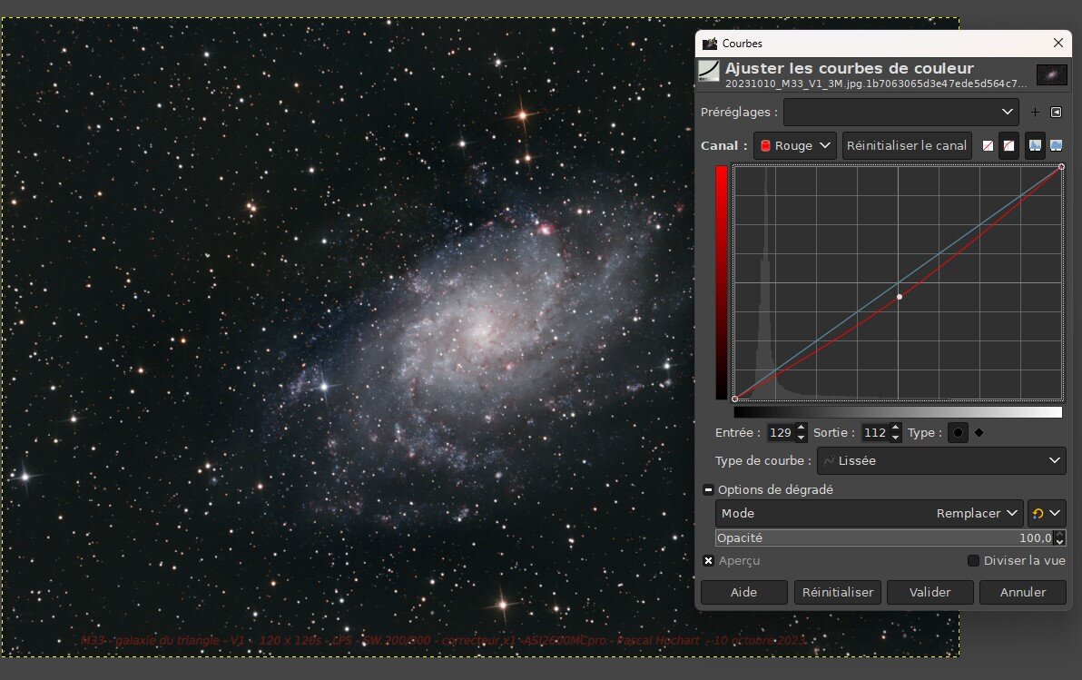This screenshot has width=1082, height=680.
Task: Enable the Diviser la vue checkbox
Action: (974, 561)
